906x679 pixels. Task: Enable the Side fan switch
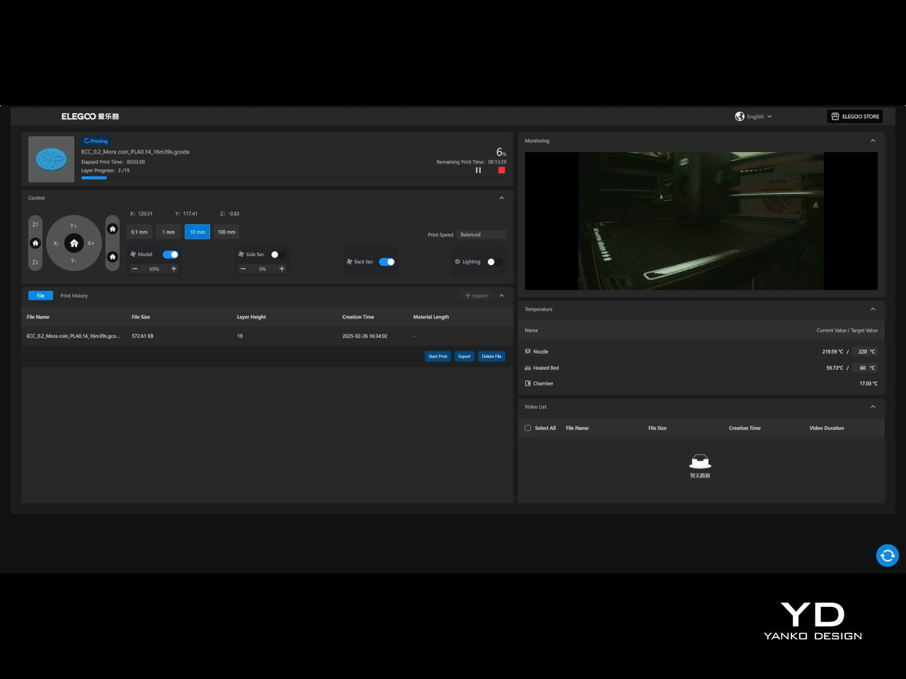coord(277,255)
